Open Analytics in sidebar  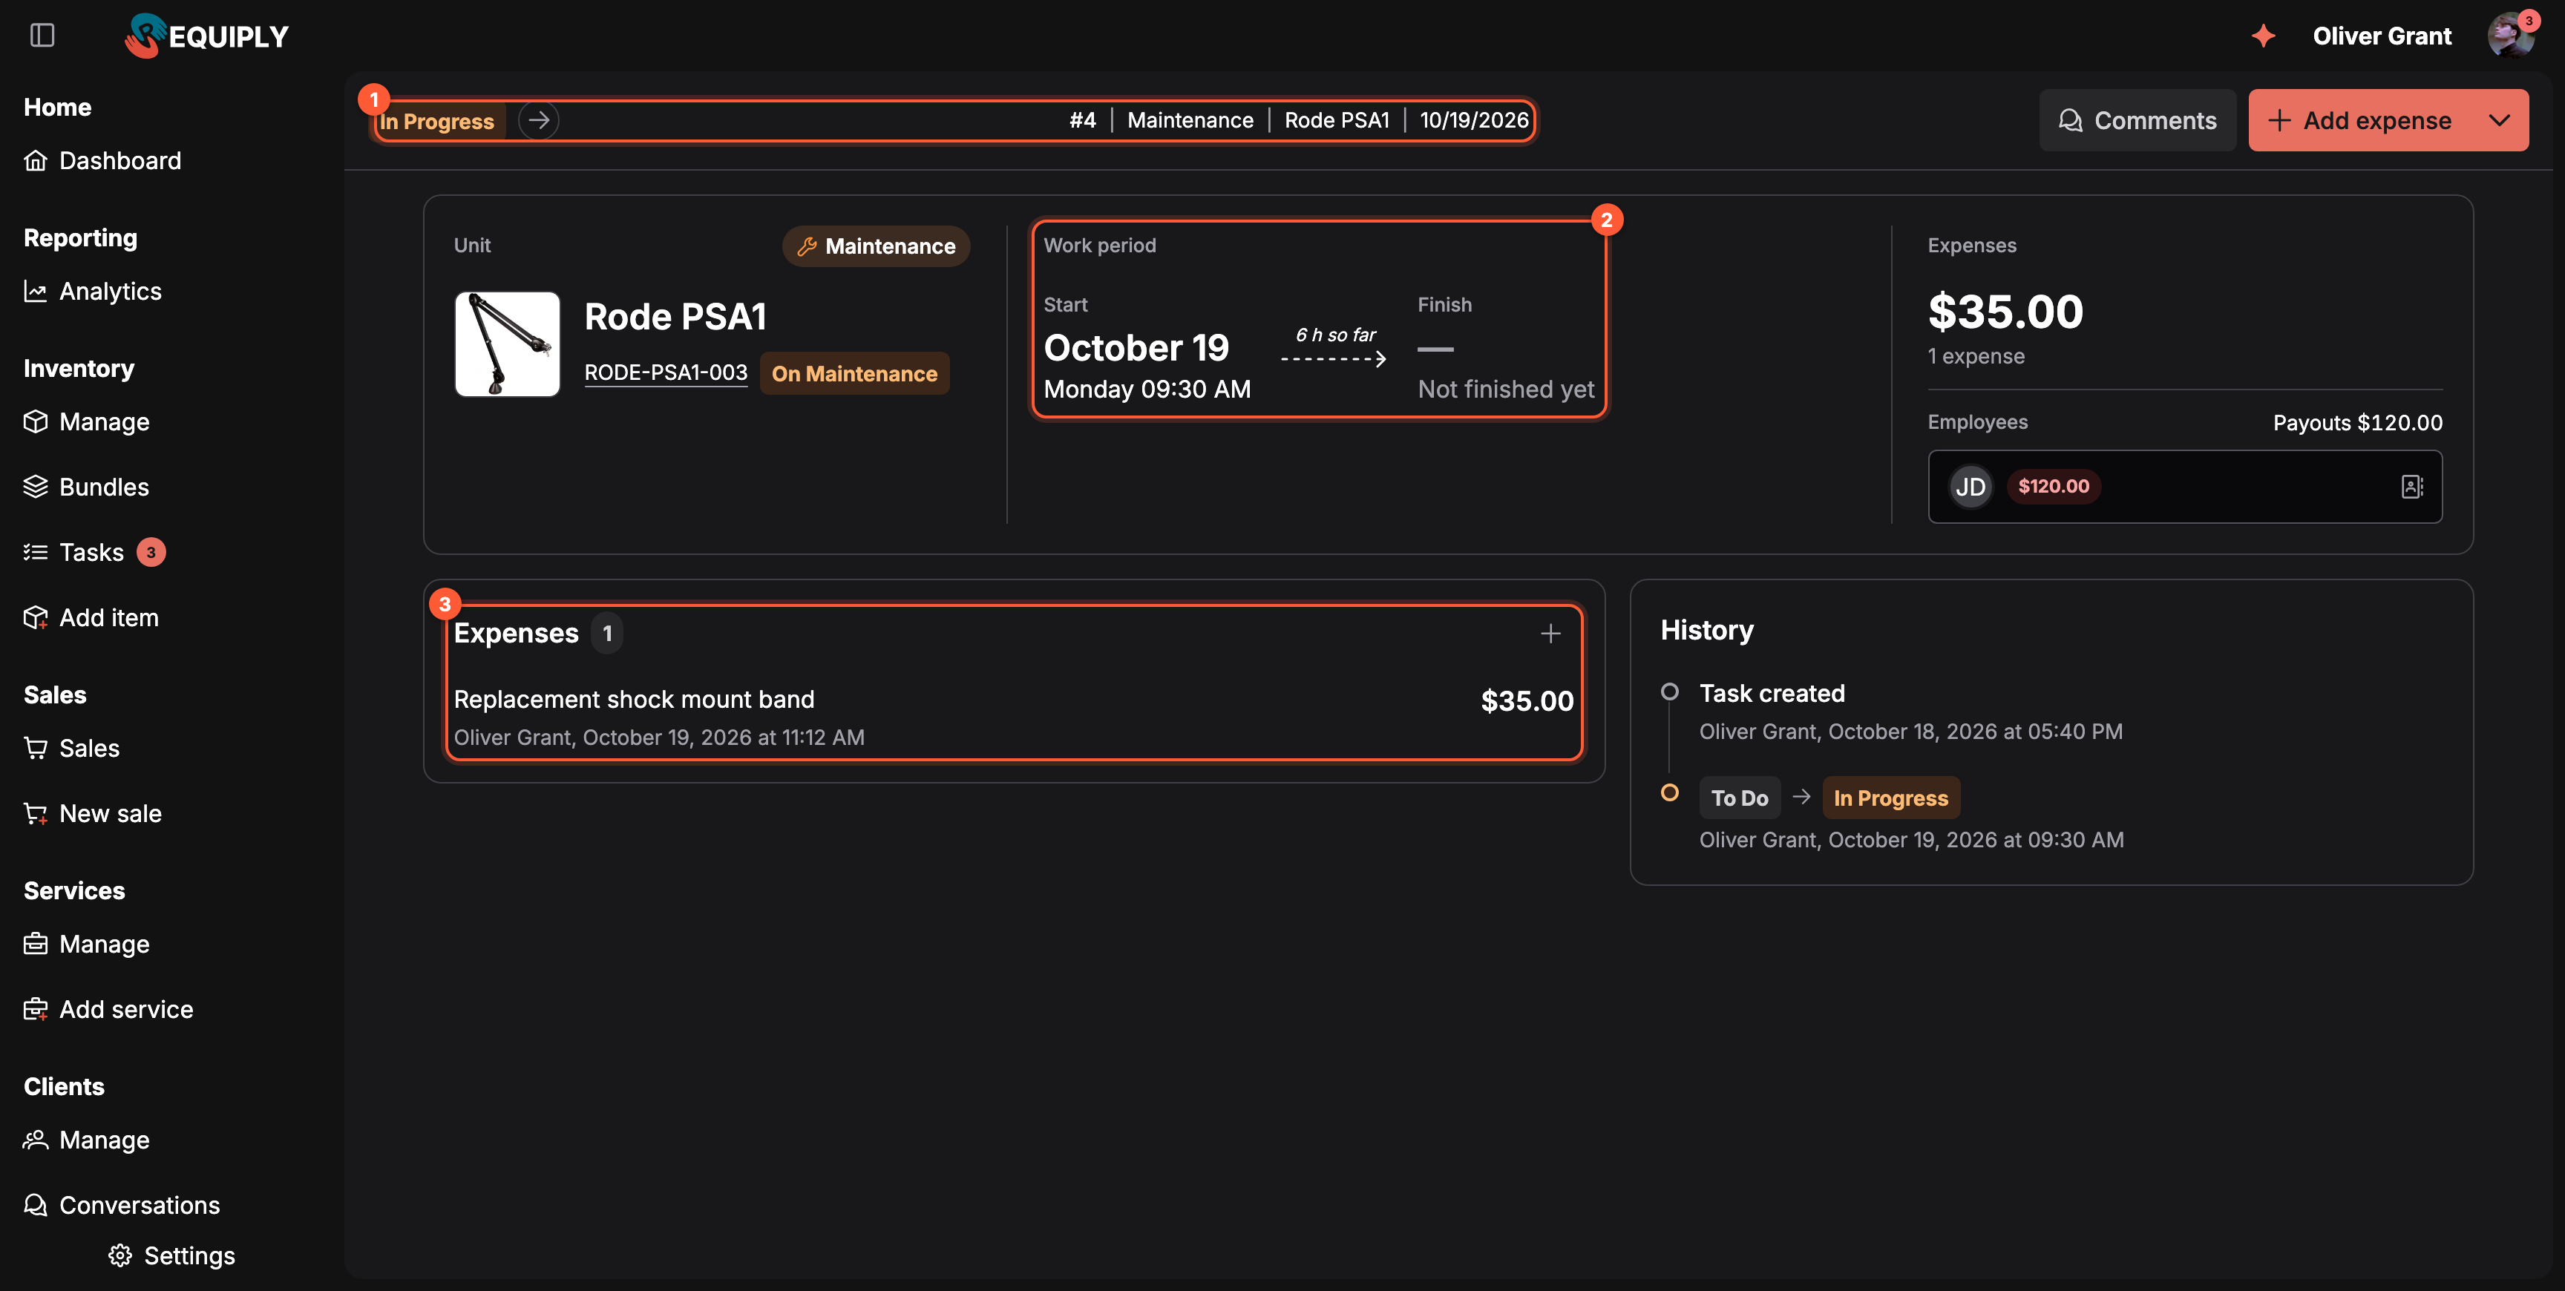93,291
